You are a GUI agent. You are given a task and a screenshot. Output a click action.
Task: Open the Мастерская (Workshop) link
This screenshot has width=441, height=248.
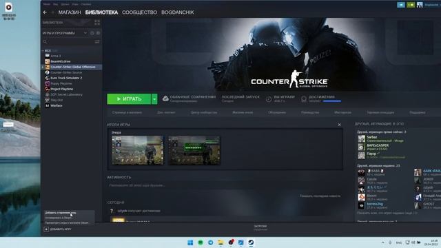pyautogui.click(x=342, y=112)
